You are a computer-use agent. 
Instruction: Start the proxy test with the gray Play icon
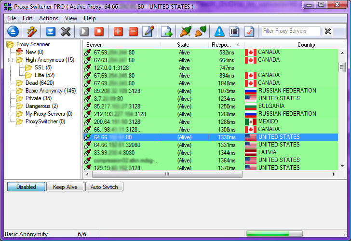click(x=84, y=31)
